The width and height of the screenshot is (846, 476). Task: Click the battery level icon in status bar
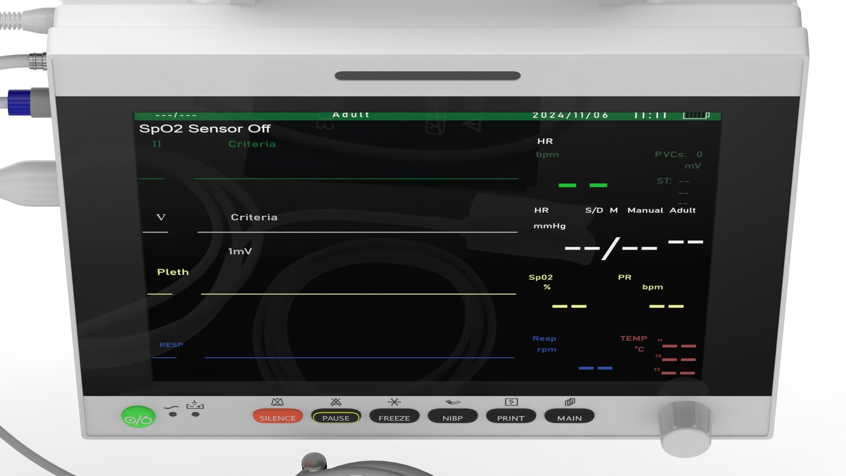[696, 115]
